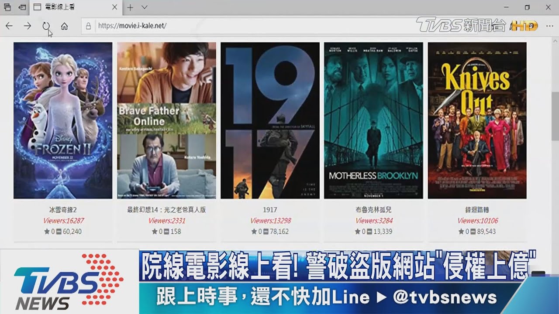559x314 pixels.
Task: Go to the browser Home page
Action: pos(64,26)
